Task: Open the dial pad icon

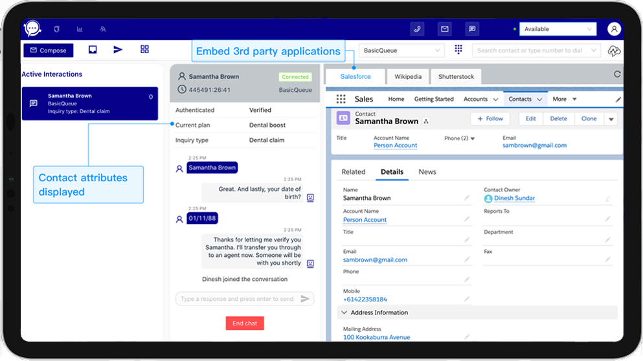Action: click(x=458, y=50)
